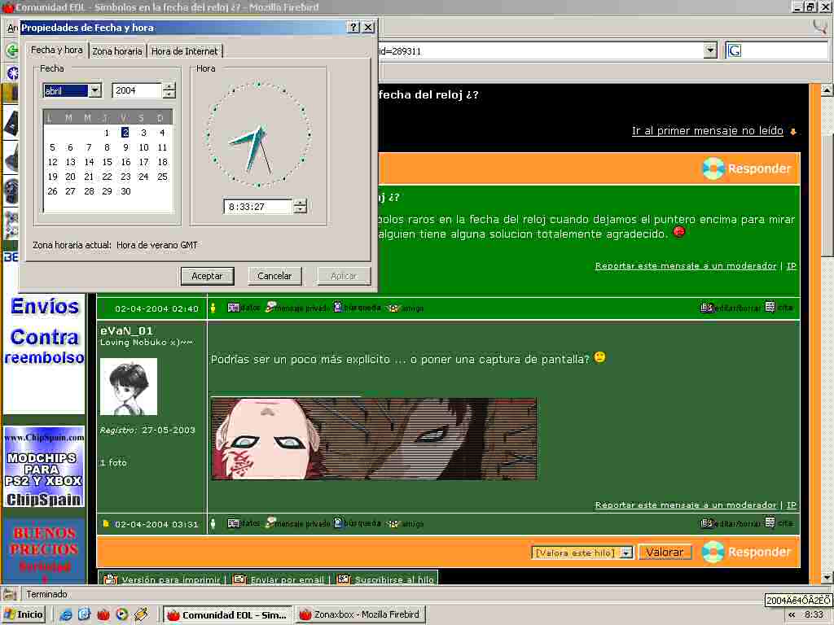Click the page scrollbar up arrow
834x625 pixels.
(x=827, y=90)
